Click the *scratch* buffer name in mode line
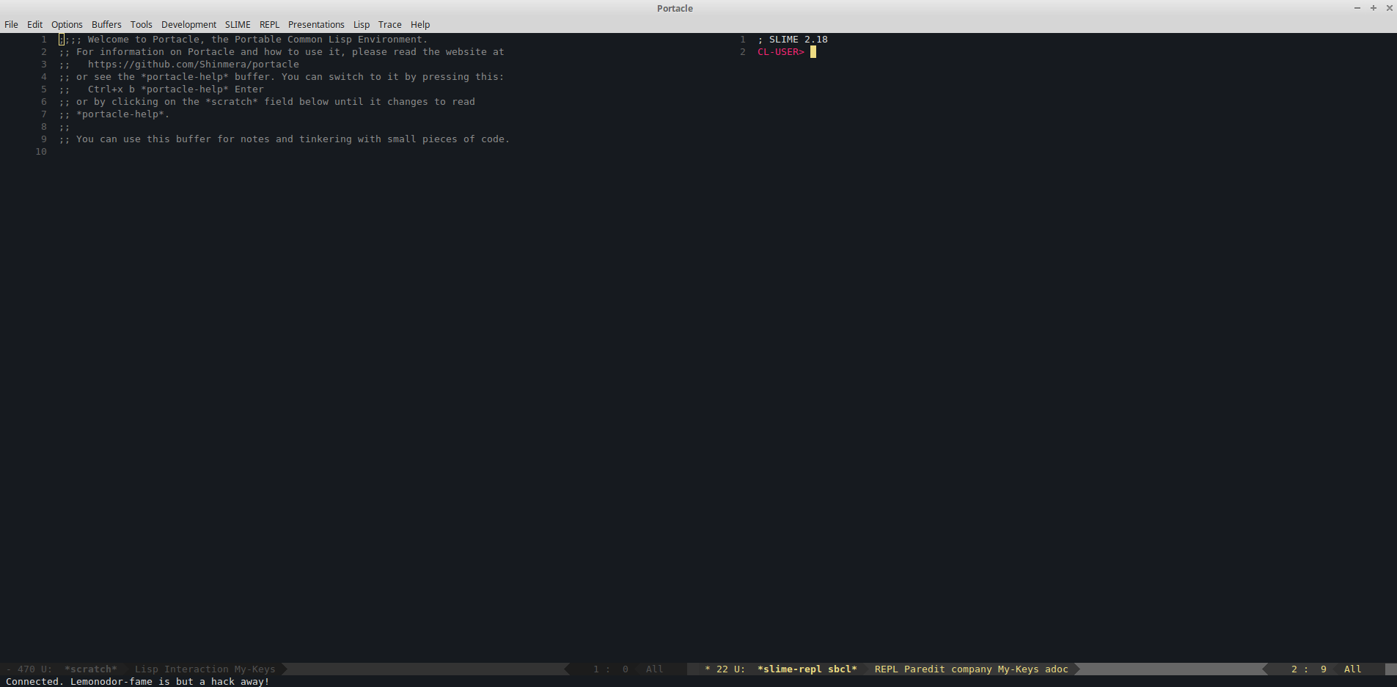 [x=91, y=669]
